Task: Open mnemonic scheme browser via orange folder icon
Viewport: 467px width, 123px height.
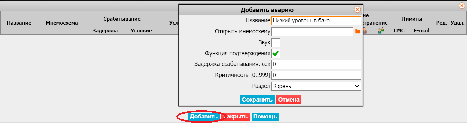Action: click(358, 31)
